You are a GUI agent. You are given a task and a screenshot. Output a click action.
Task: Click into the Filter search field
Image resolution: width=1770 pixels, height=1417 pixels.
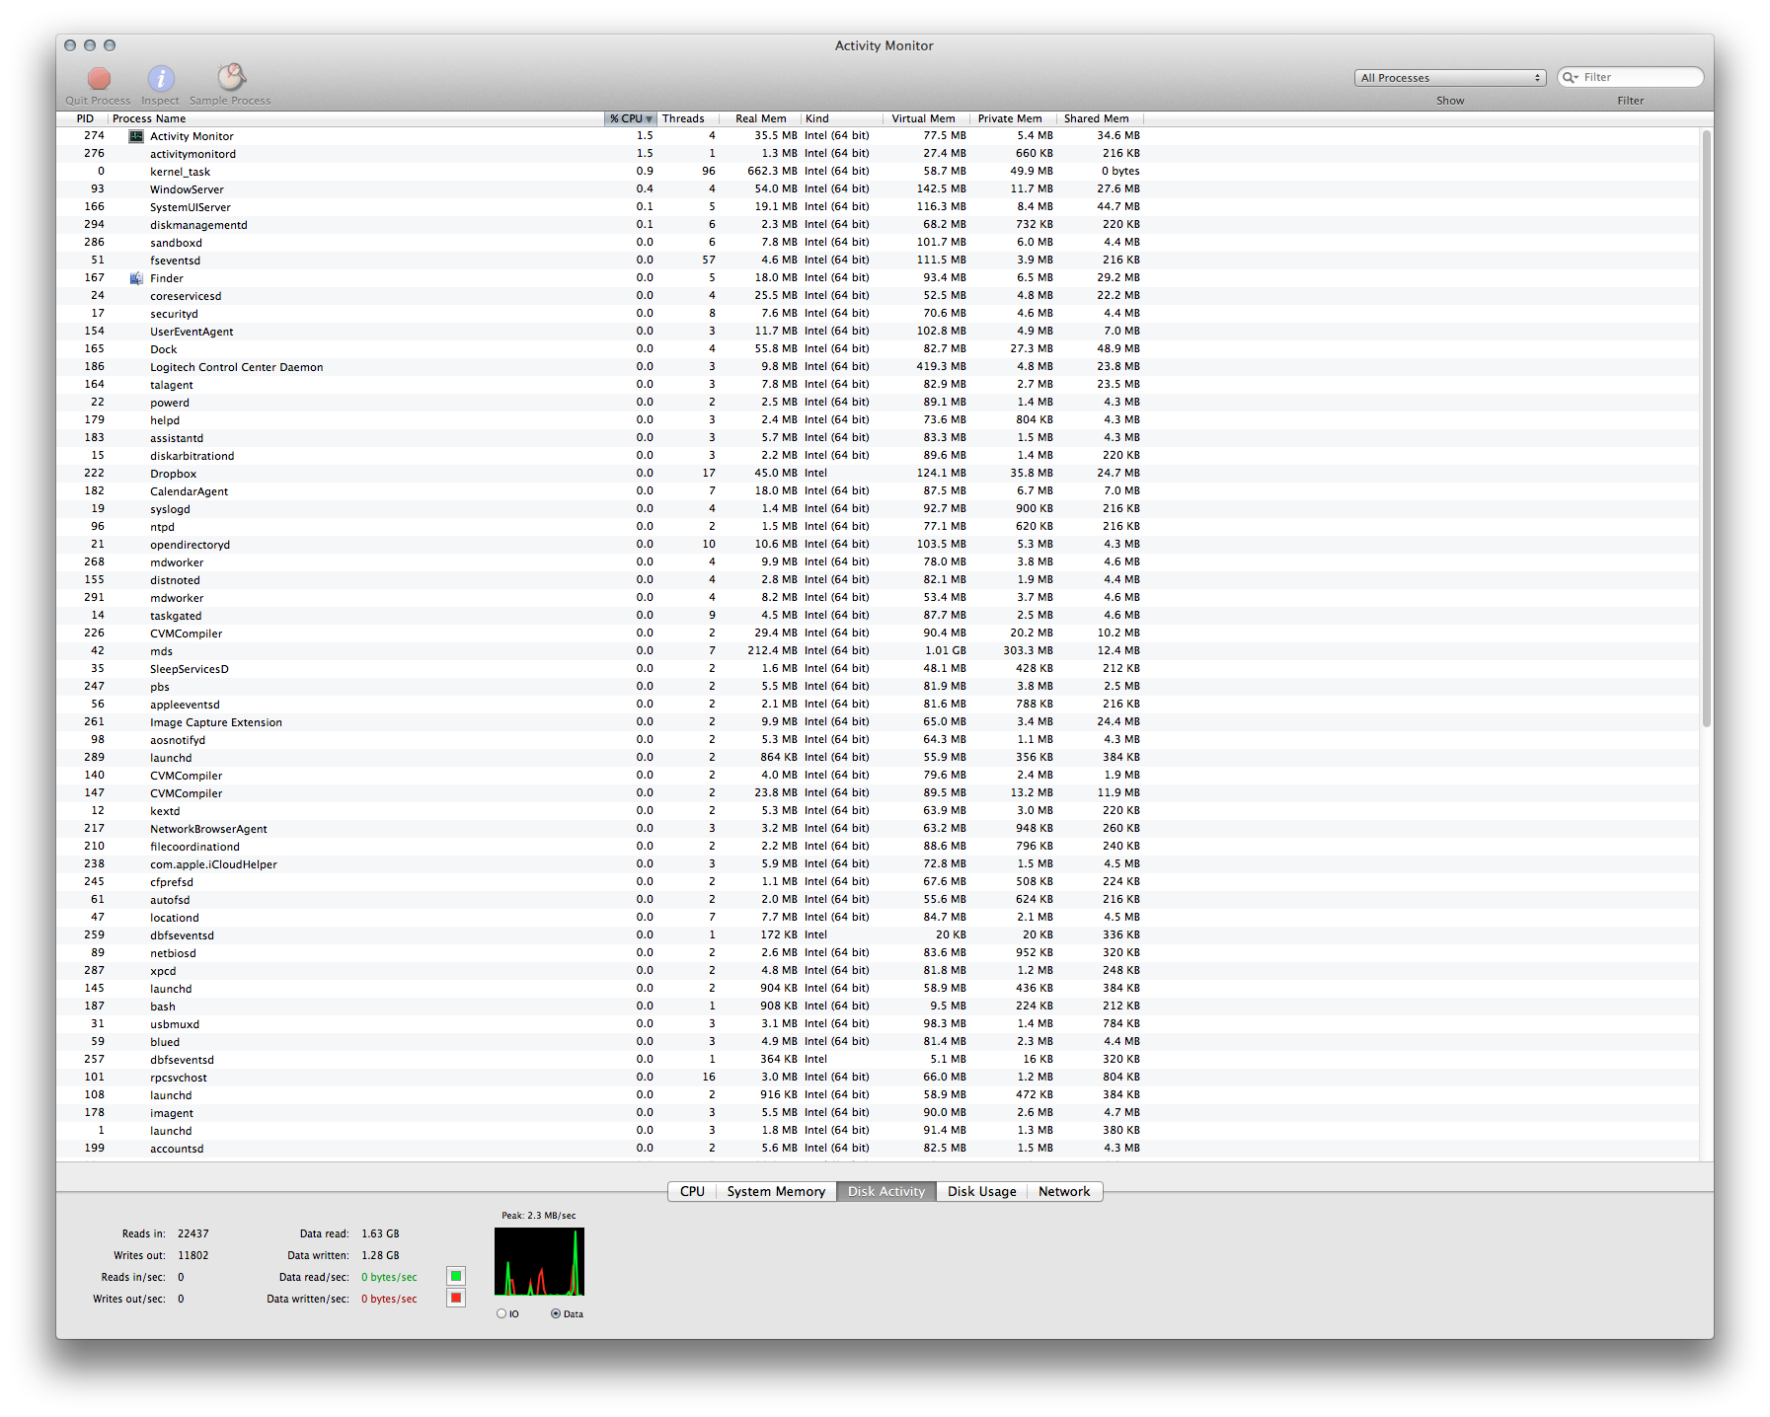[x=1631, y=77]
